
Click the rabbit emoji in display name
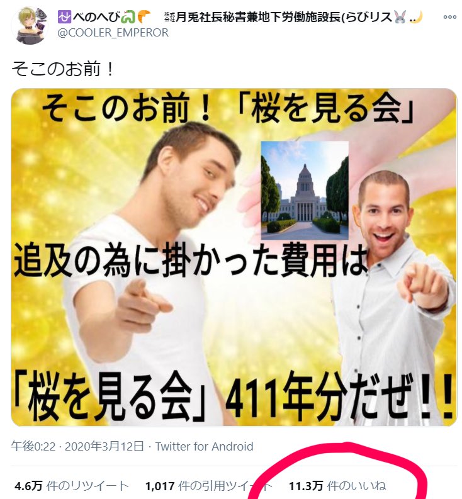(400, 17)
